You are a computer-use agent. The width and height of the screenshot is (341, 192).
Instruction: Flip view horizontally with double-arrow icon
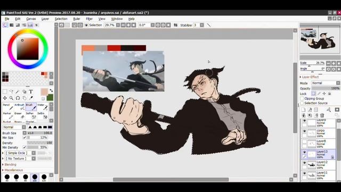click(x=175, y=25)
